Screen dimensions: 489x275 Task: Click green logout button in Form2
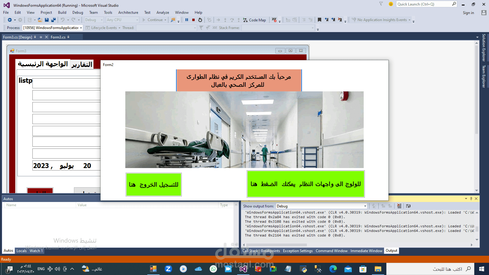tap(154, 185)
